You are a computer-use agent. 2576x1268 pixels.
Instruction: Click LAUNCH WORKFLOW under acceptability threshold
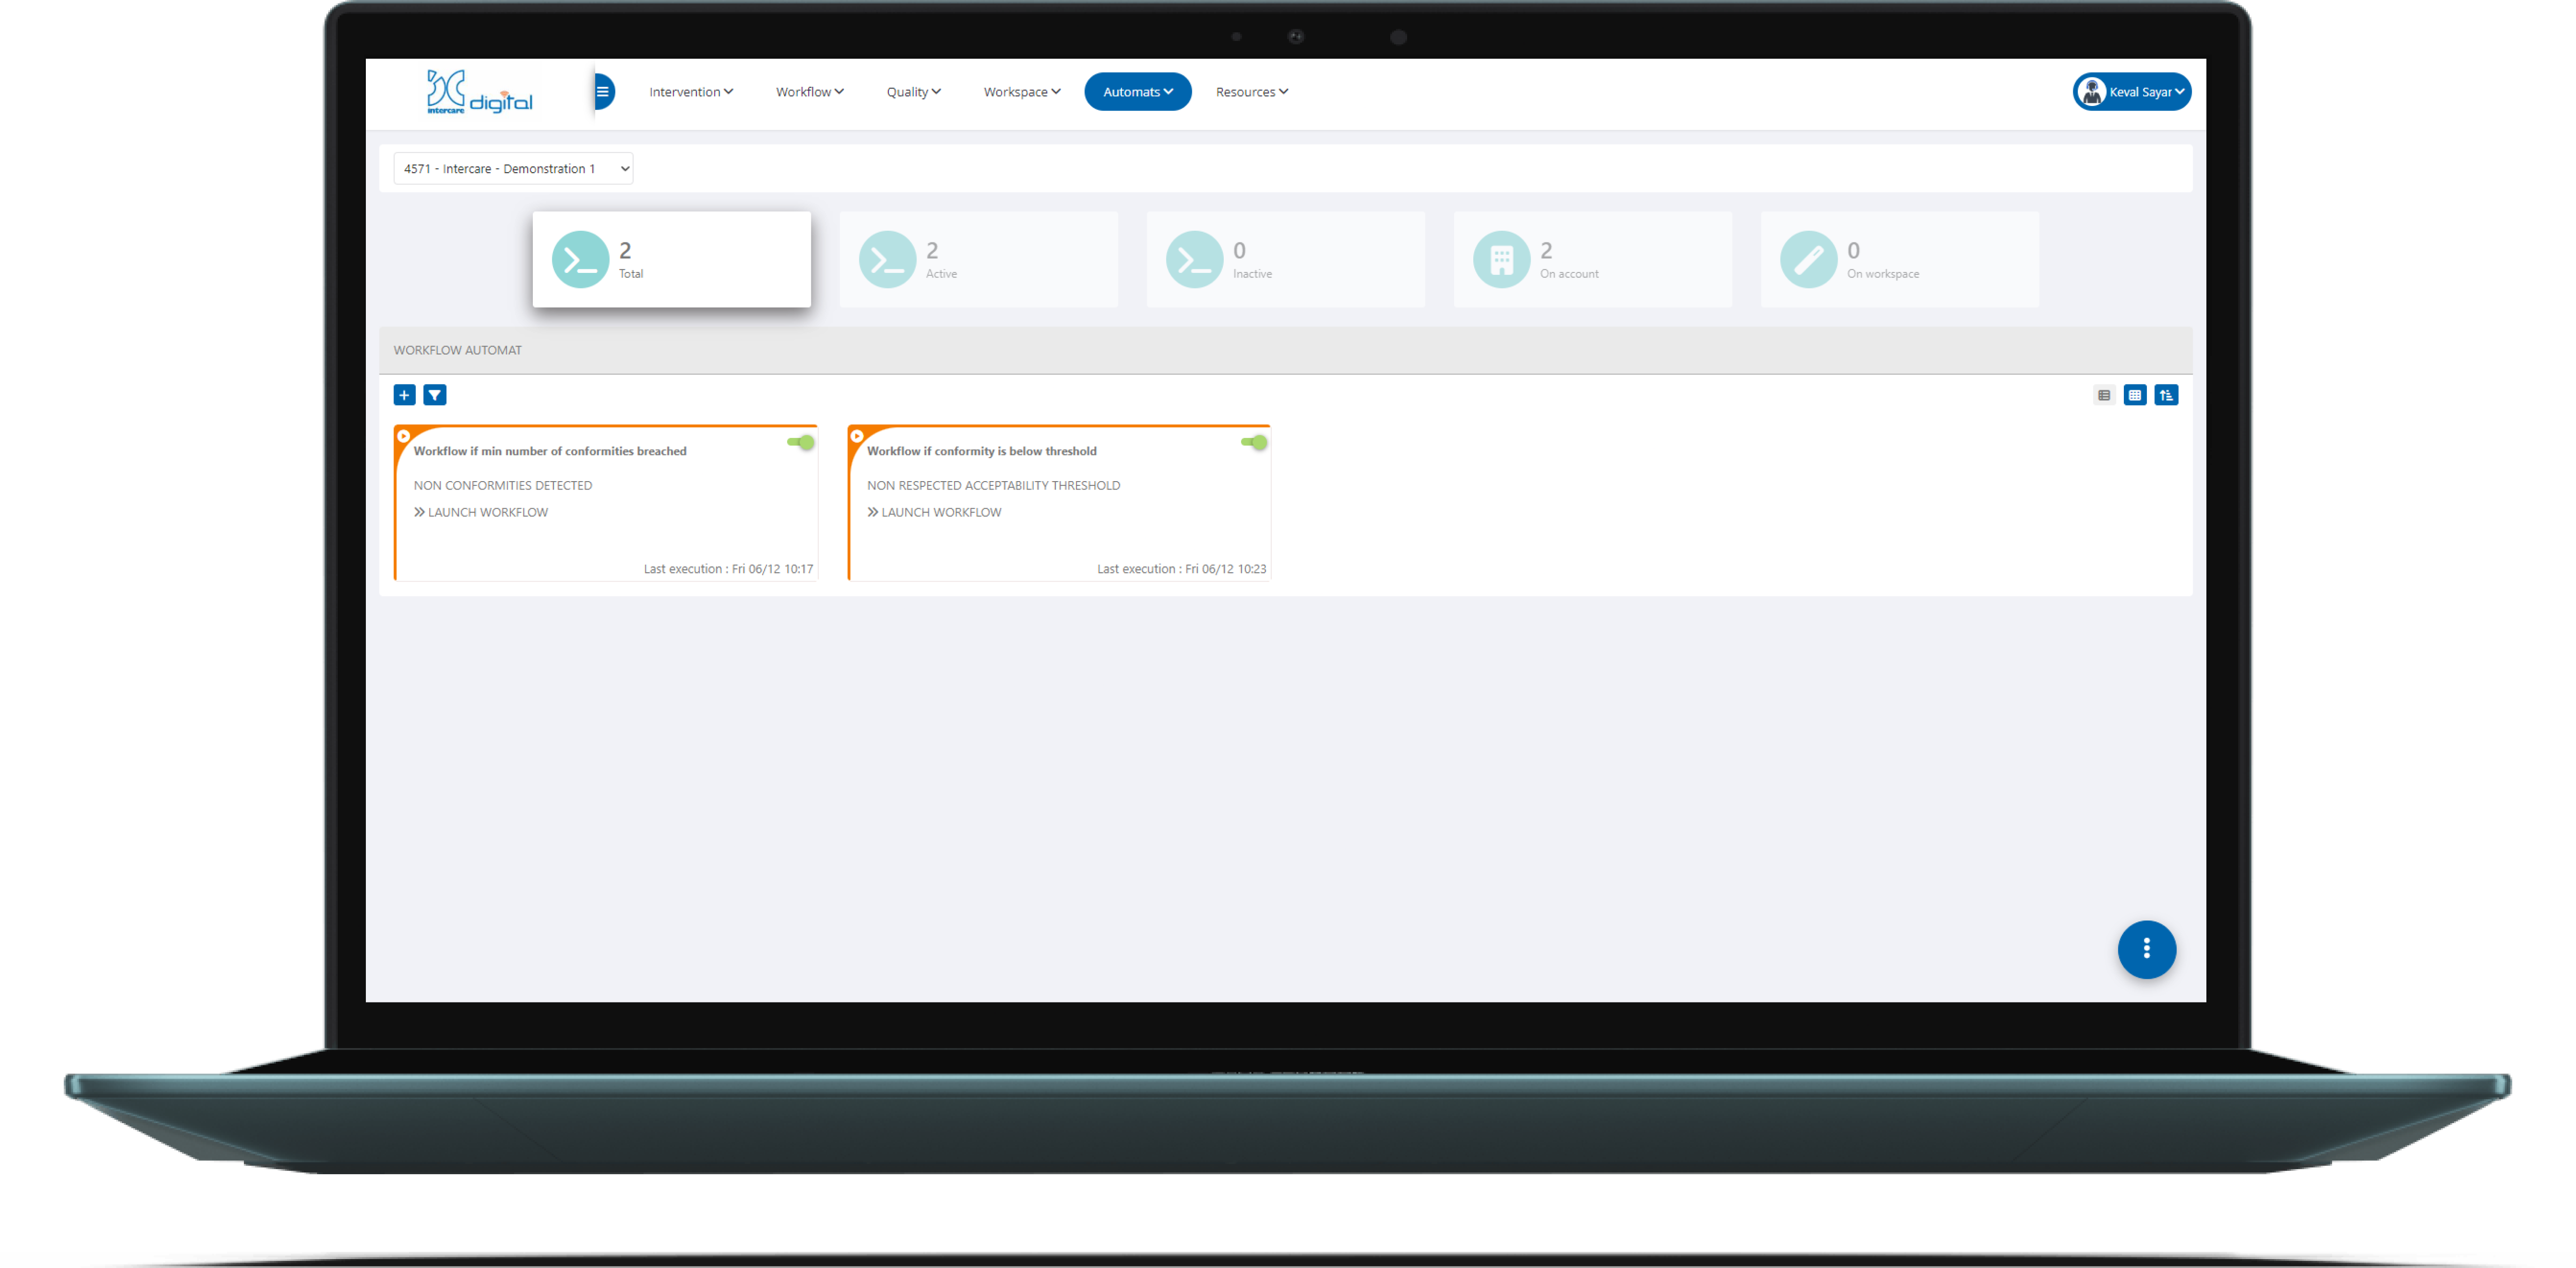pos(934,512)
